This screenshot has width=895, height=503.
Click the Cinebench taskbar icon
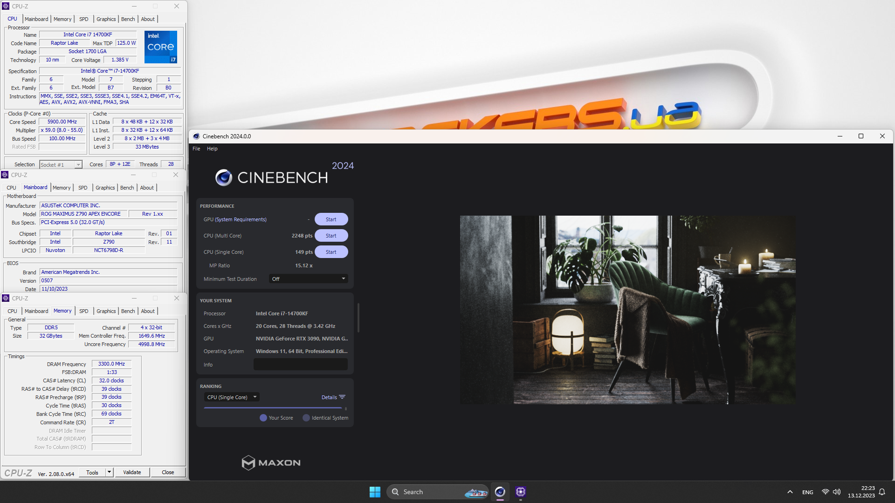click(500, 492)
